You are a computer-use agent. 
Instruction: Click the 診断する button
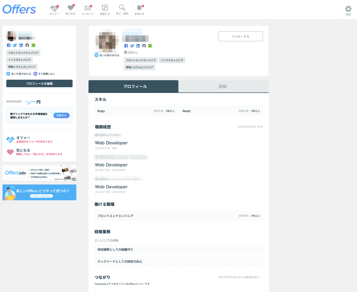coord(61,116)
